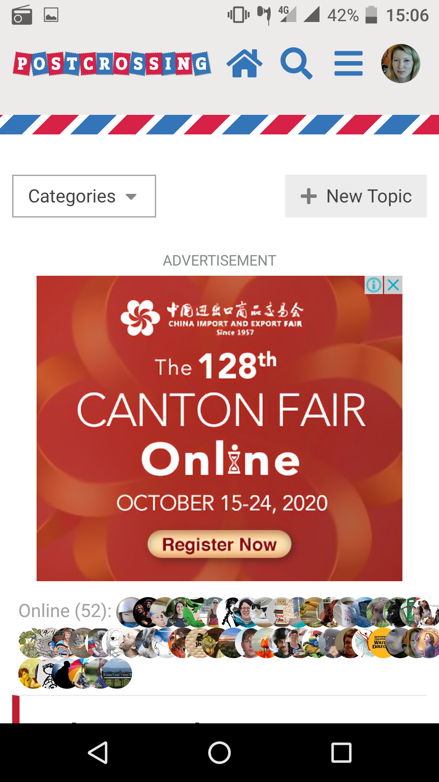Click the Categories dropdown arrow
The image size is (439, 782).
click(x=131, y=197)
